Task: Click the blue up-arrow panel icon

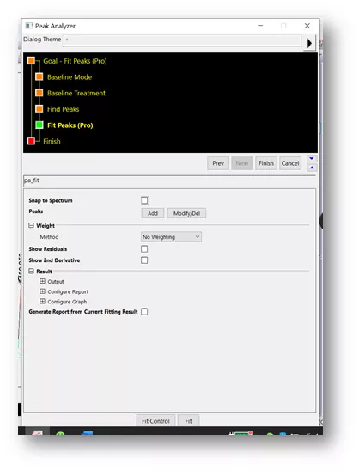Action: click(x=312, y=168)
